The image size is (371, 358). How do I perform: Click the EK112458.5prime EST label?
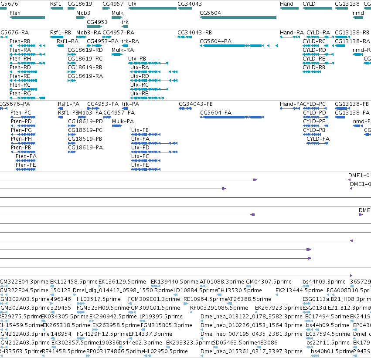74,282
